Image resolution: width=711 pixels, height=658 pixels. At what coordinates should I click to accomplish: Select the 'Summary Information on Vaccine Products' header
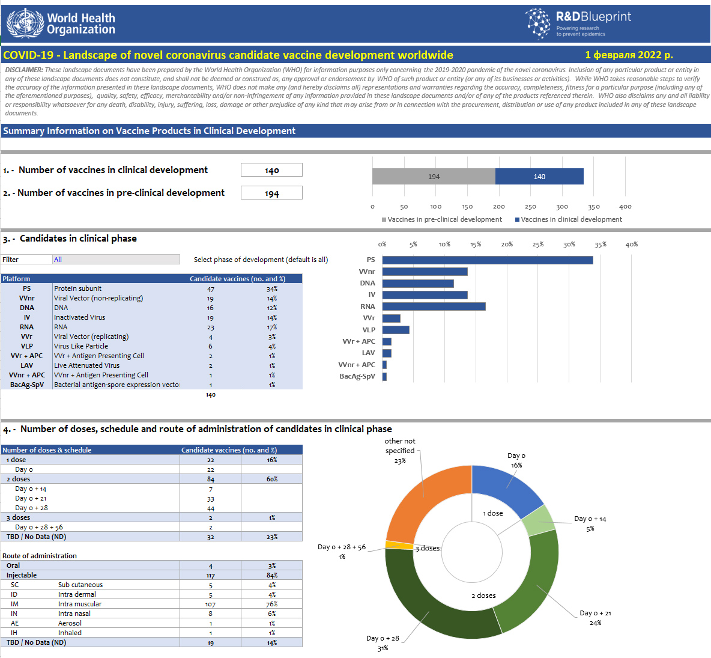(x=148, y=130)
